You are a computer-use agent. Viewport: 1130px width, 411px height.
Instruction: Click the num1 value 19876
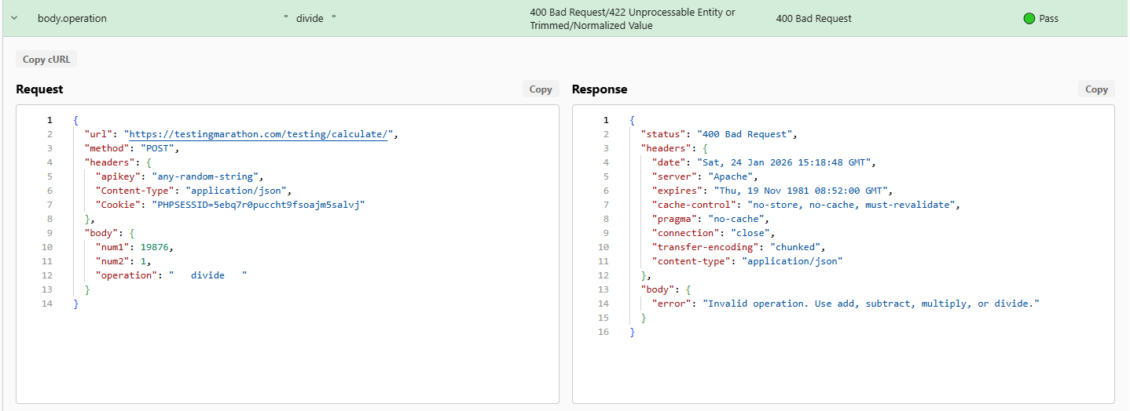tap(155, 247)
